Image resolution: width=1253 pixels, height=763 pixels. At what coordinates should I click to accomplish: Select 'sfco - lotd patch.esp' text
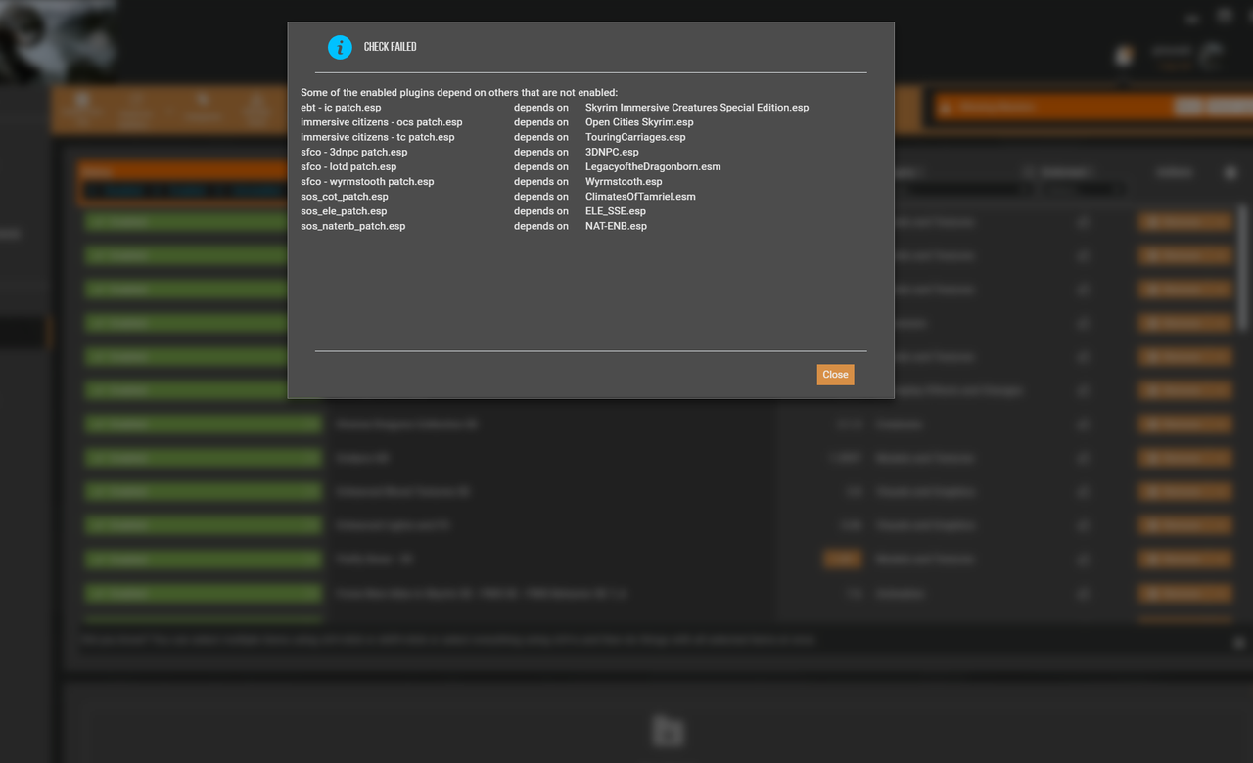tap(348, 166)
